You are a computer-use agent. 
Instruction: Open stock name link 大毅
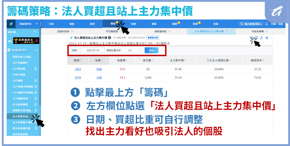tap(99, 78)
